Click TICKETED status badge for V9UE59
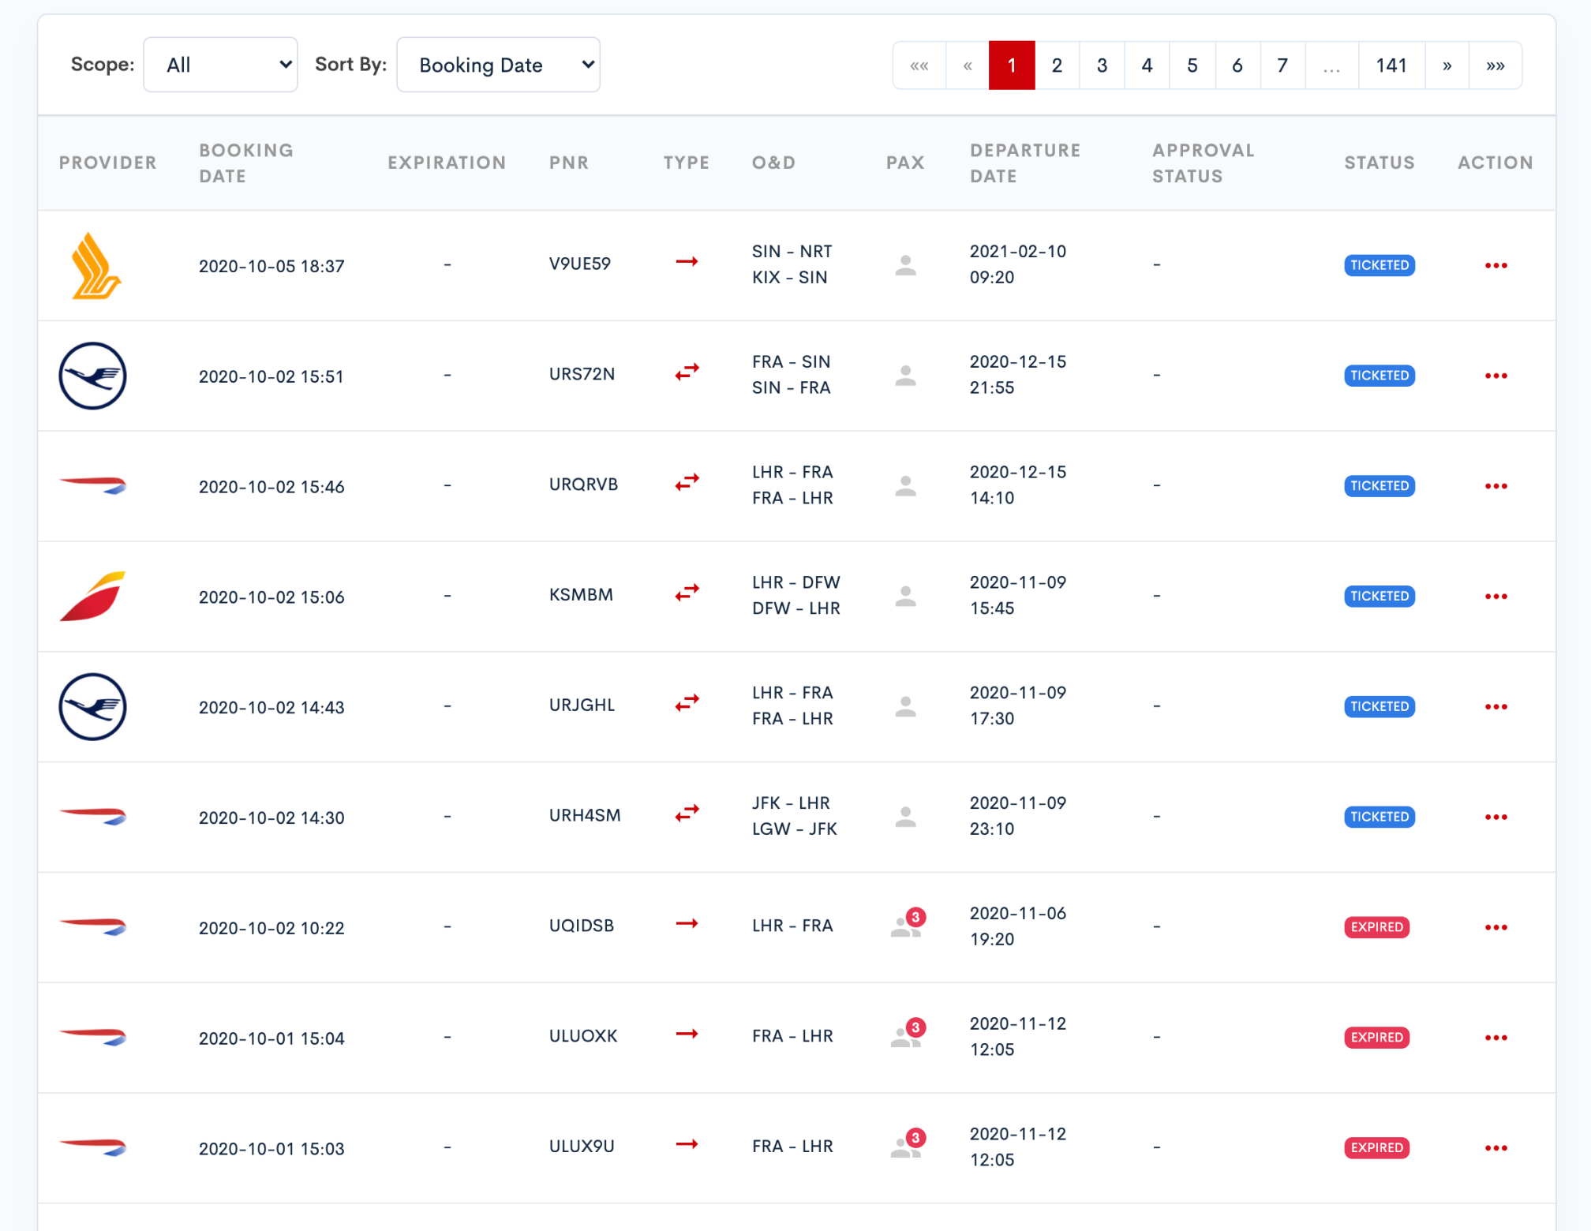Screen dimensions: 1591x1231 [x=1379, y=265]
